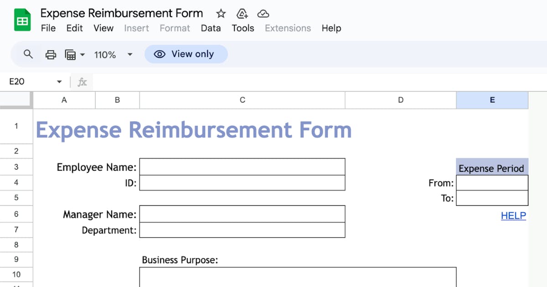This screenshot has width=547, height=287.
Task: Select the Employee Name entry cell
Action: coord(243,167)
